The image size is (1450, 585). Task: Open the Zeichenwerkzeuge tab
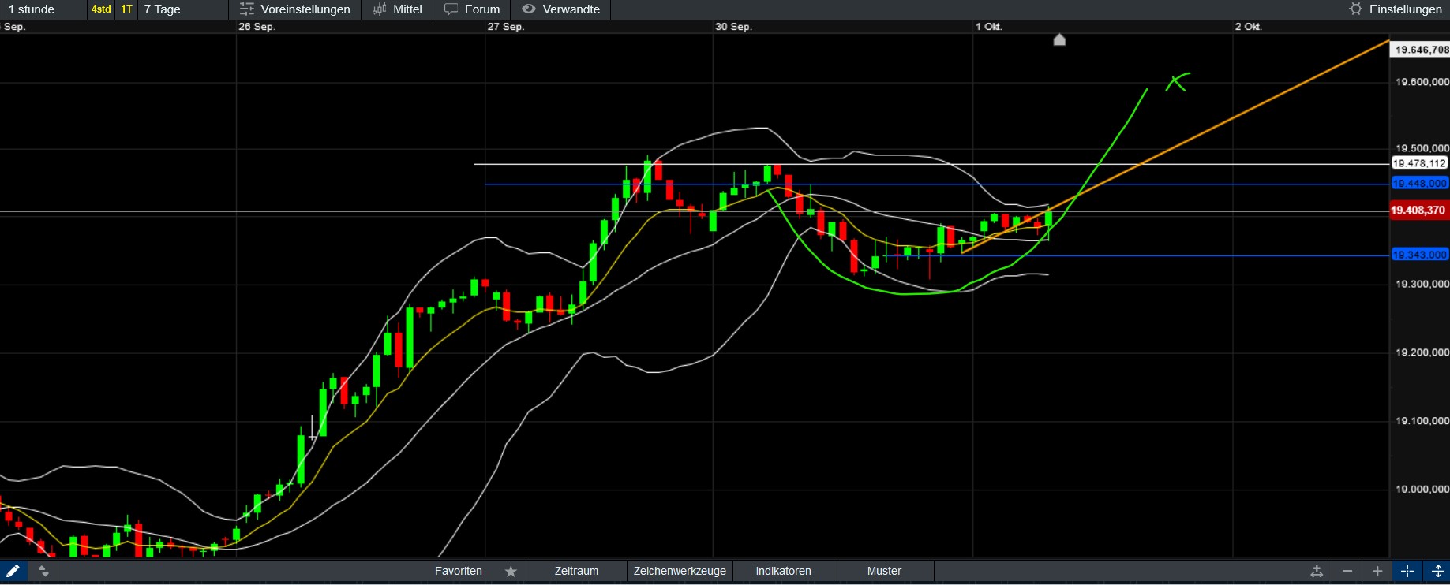tap(680, 571)
